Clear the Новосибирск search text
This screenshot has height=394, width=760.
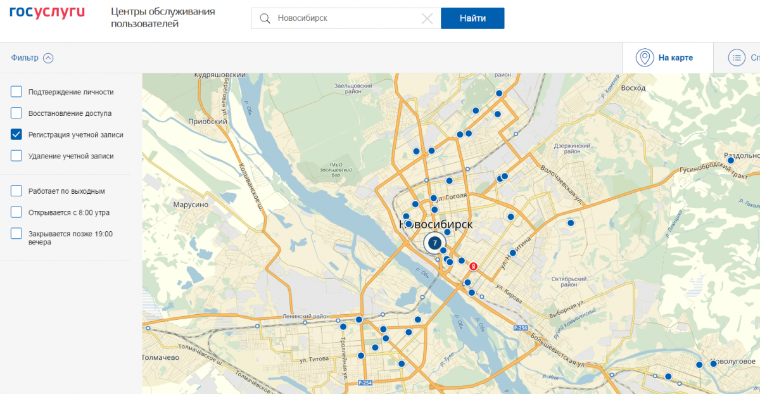[x=427, y=19]
